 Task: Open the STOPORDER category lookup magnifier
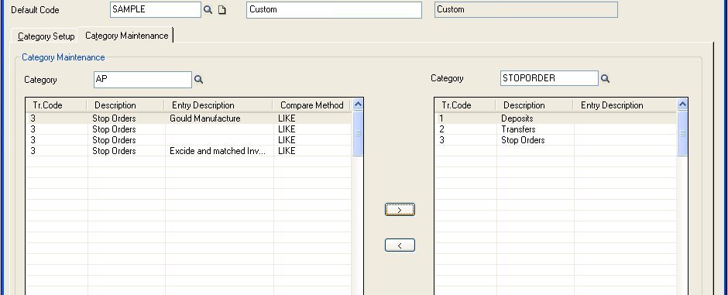(605, 78)
